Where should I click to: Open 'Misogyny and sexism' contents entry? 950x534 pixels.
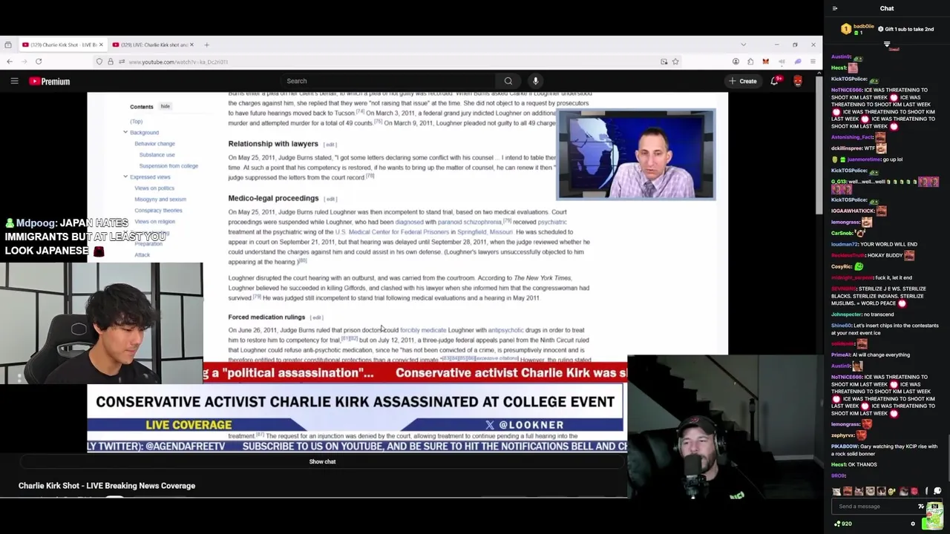point(160,200)
